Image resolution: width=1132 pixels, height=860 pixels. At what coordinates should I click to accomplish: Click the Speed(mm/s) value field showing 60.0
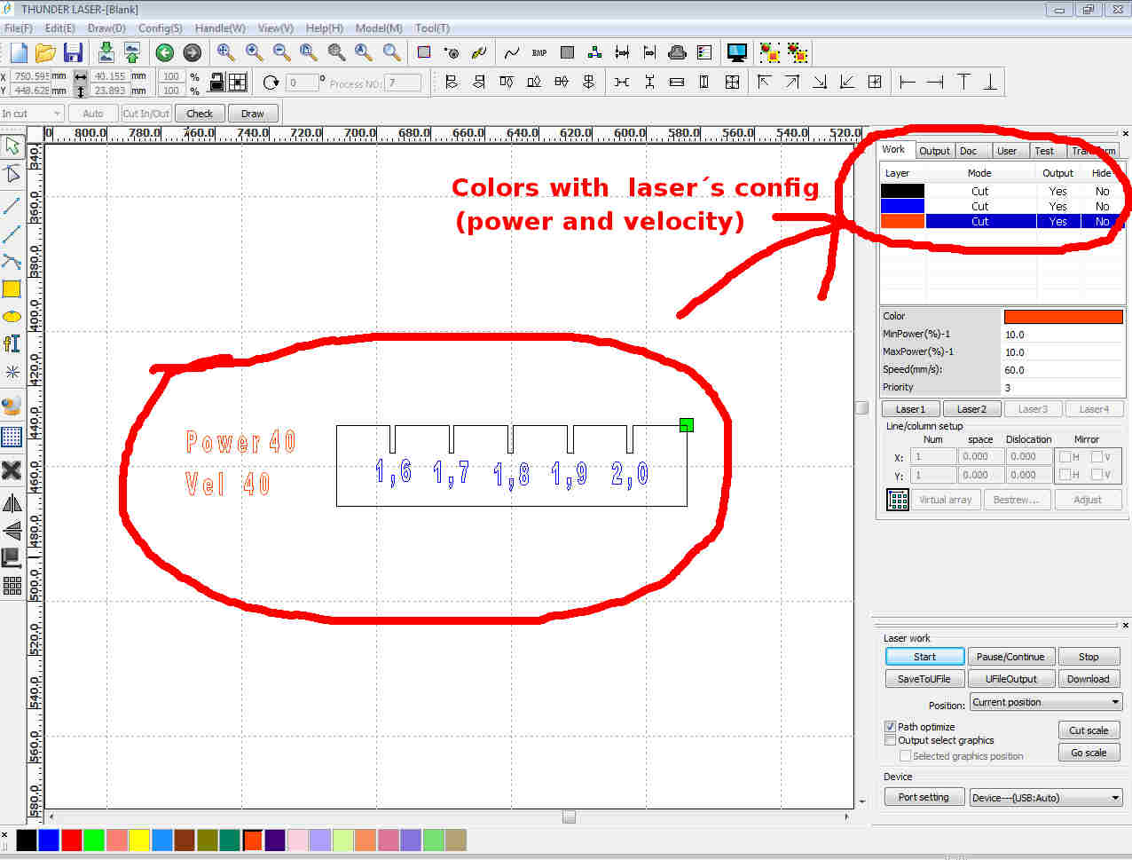(1063, 369)
